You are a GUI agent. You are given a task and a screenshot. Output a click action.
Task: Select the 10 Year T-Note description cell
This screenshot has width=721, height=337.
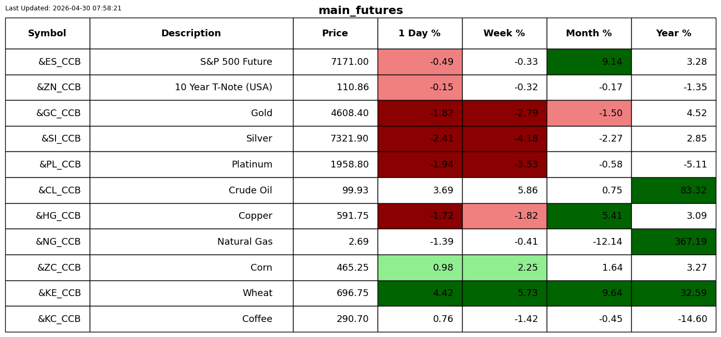[191, 87]
